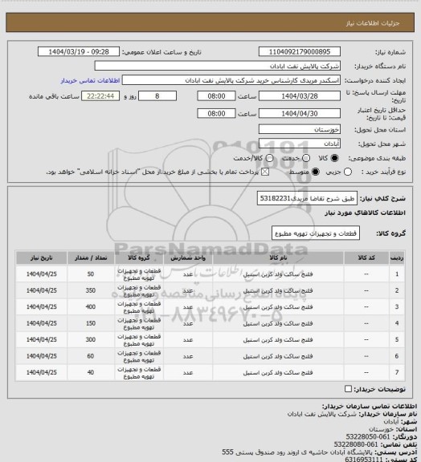The height and width of the screenshot is (462, 421).
Task: Click the remaining time field 22:22:44
Action: click(x=100, y=96)
